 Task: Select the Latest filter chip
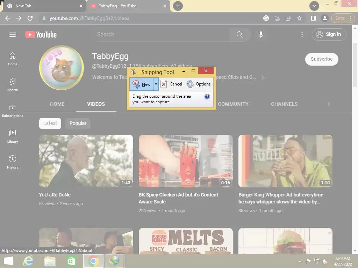click(x=50, y=123)
